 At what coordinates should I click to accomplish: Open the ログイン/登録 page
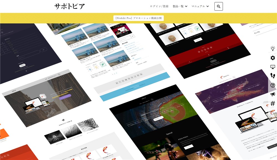pos(159,6)
